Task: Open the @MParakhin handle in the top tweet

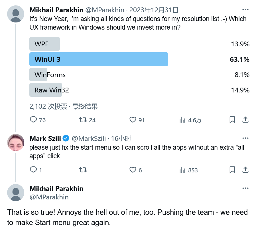Action: click(x=105, y=10)
